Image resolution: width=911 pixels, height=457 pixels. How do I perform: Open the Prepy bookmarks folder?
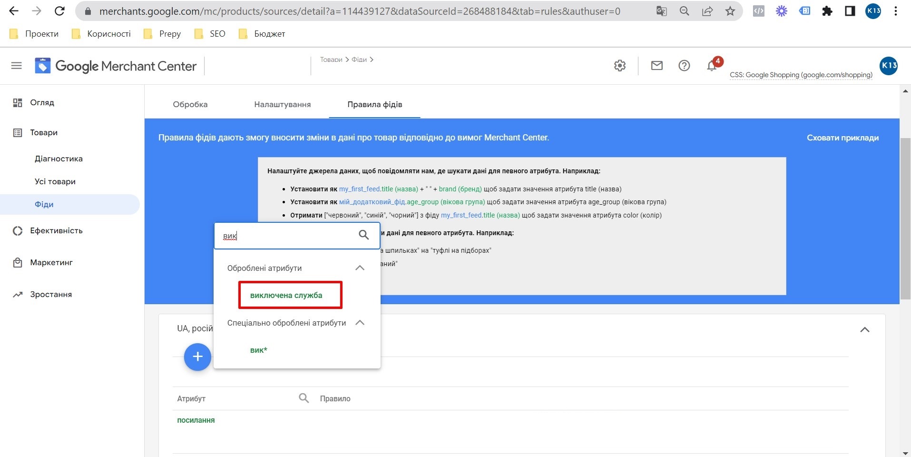pyautogui.click(x=163, y=33)
